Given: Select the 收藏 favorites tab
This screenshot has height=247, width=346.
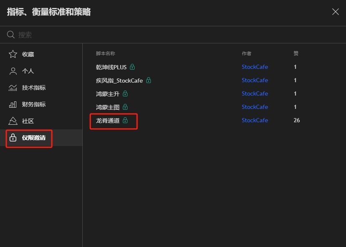Looking at the screenshot, I should point(41,54).
